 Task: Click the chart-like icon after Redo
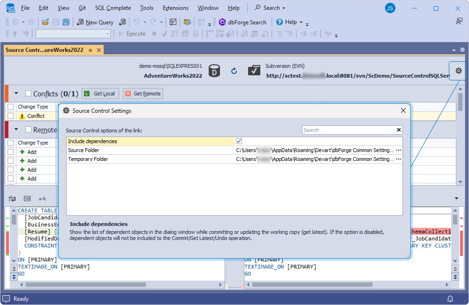[173, 22]
